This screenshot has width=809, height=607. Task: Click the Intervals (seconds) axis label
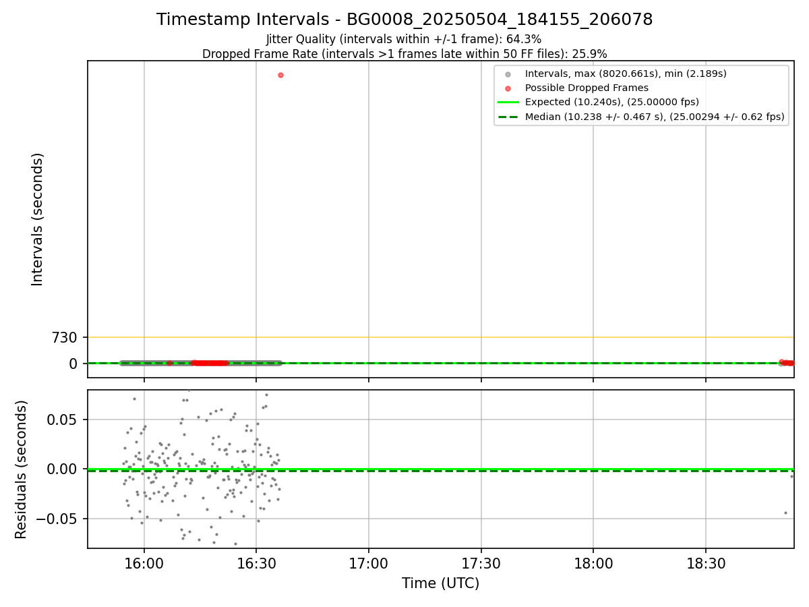[38, 219]
